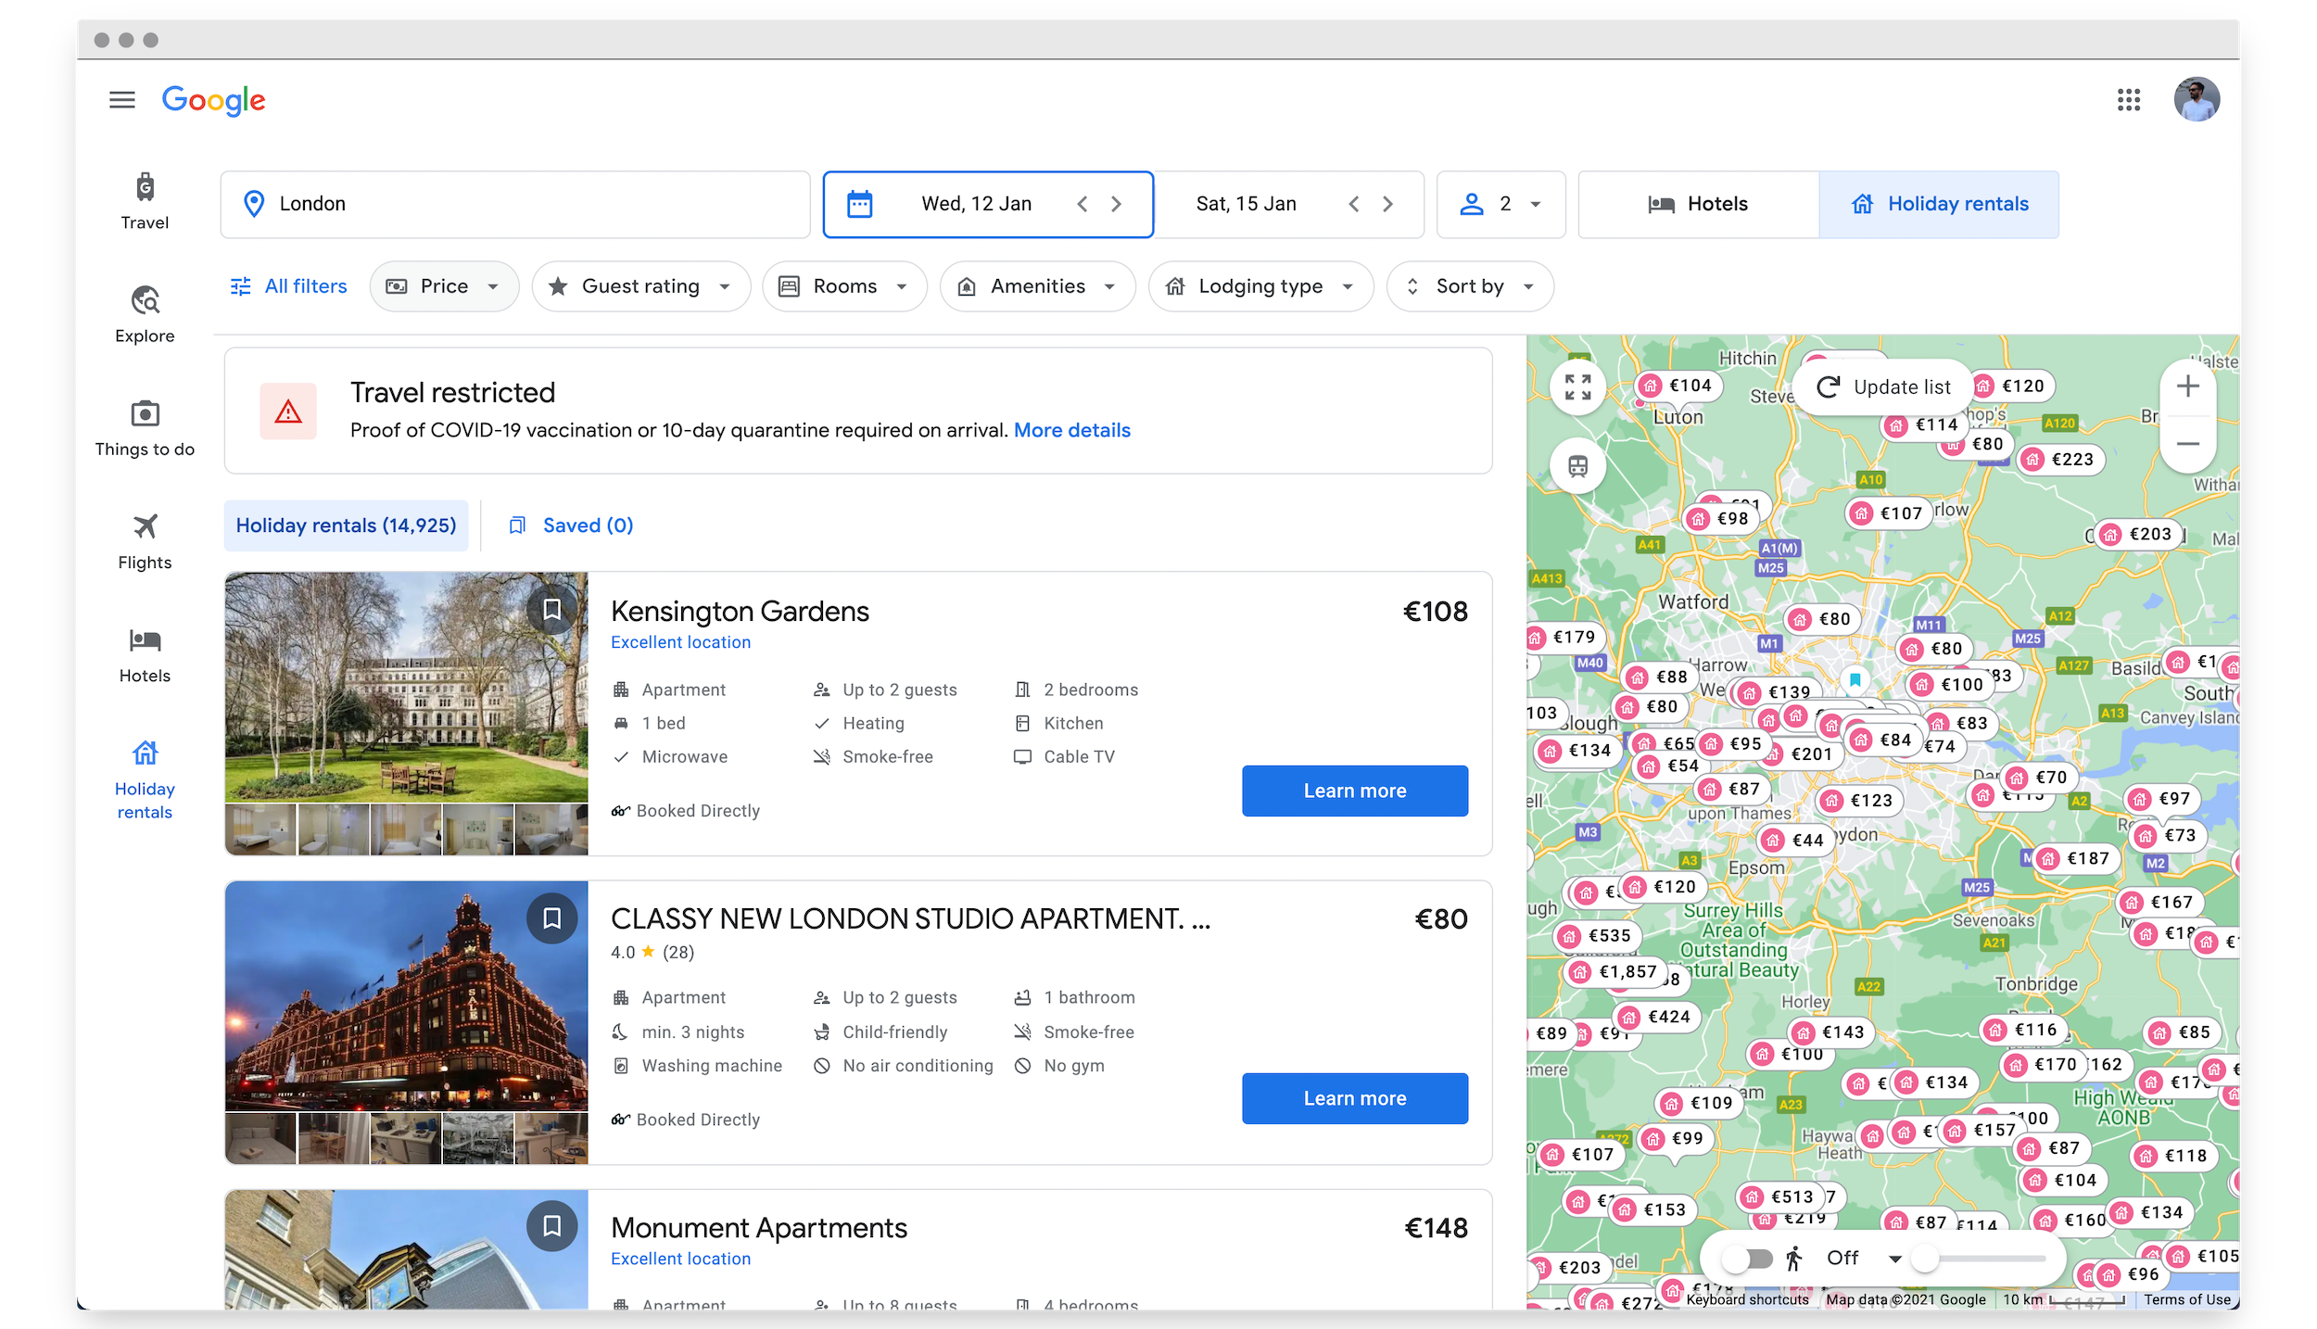Open Hotels in the left sidebar
The image size is (2317, 1329).
[x=145, y=654]
